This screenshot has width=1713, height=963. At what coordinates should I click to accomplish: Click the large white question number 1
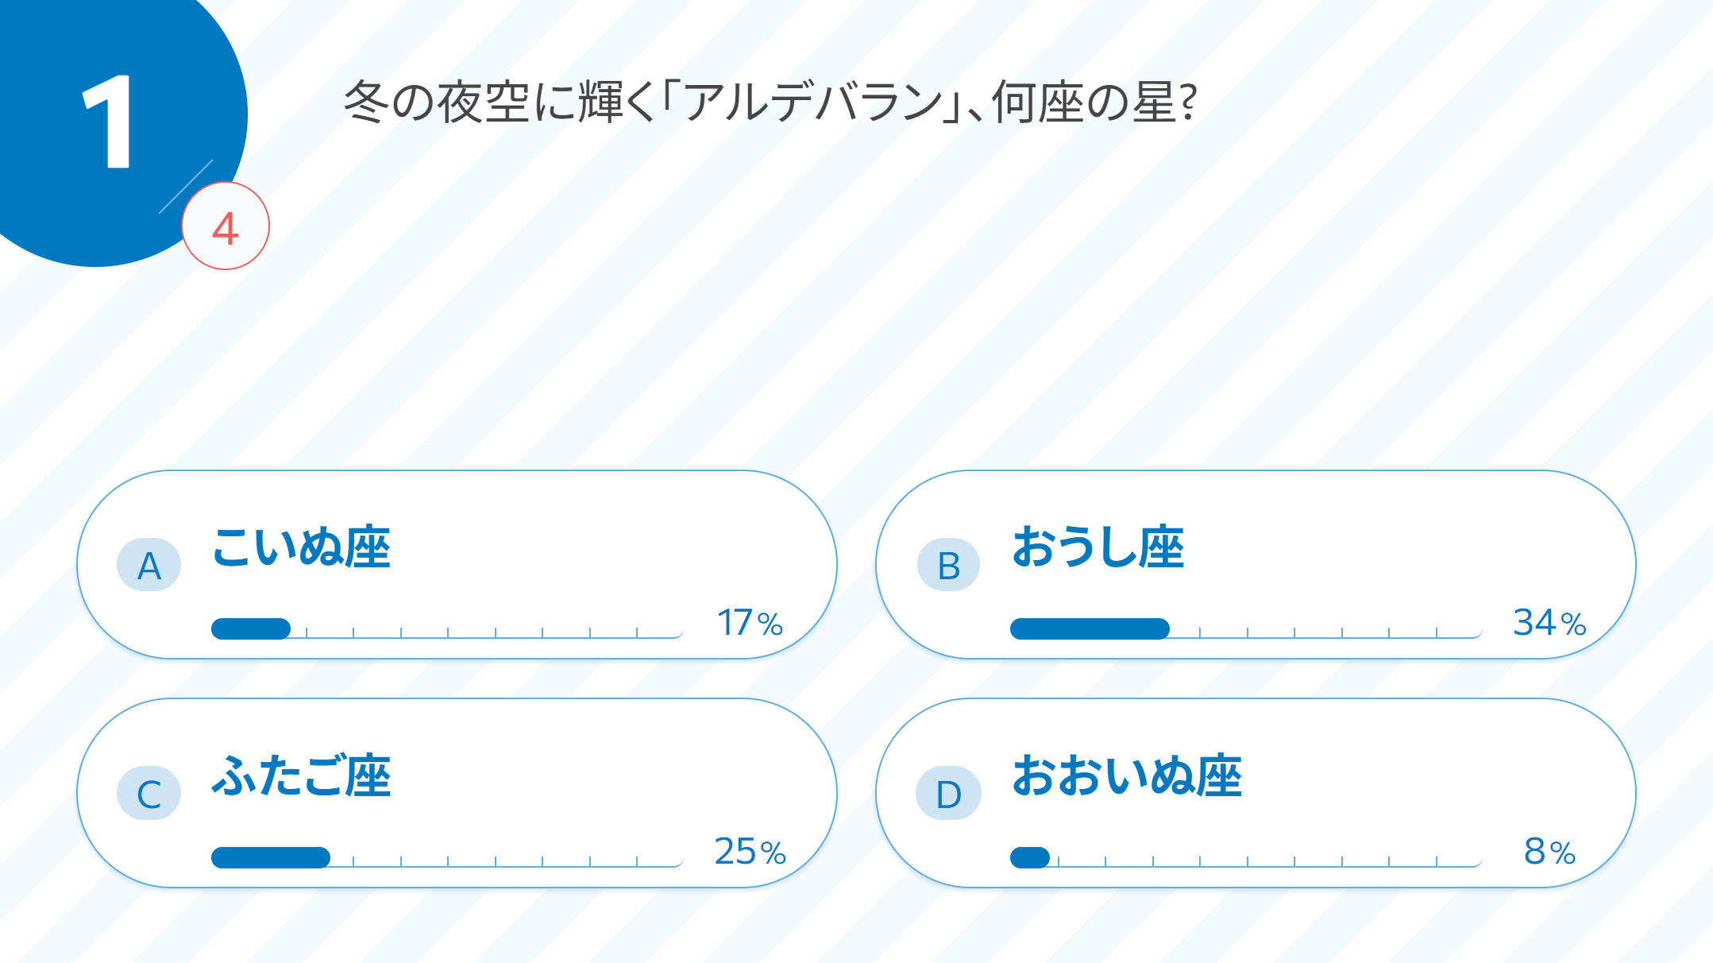pos(108,122)
